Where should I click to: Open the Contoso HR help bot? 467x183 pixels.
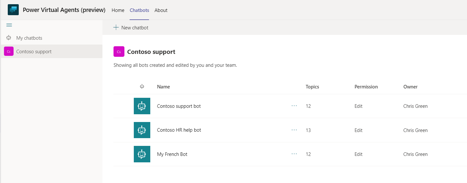[179, 130]
